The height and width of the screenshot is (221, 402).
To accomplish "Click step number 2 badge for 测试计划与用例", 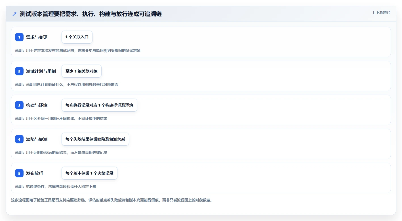I will coord(19,71).
